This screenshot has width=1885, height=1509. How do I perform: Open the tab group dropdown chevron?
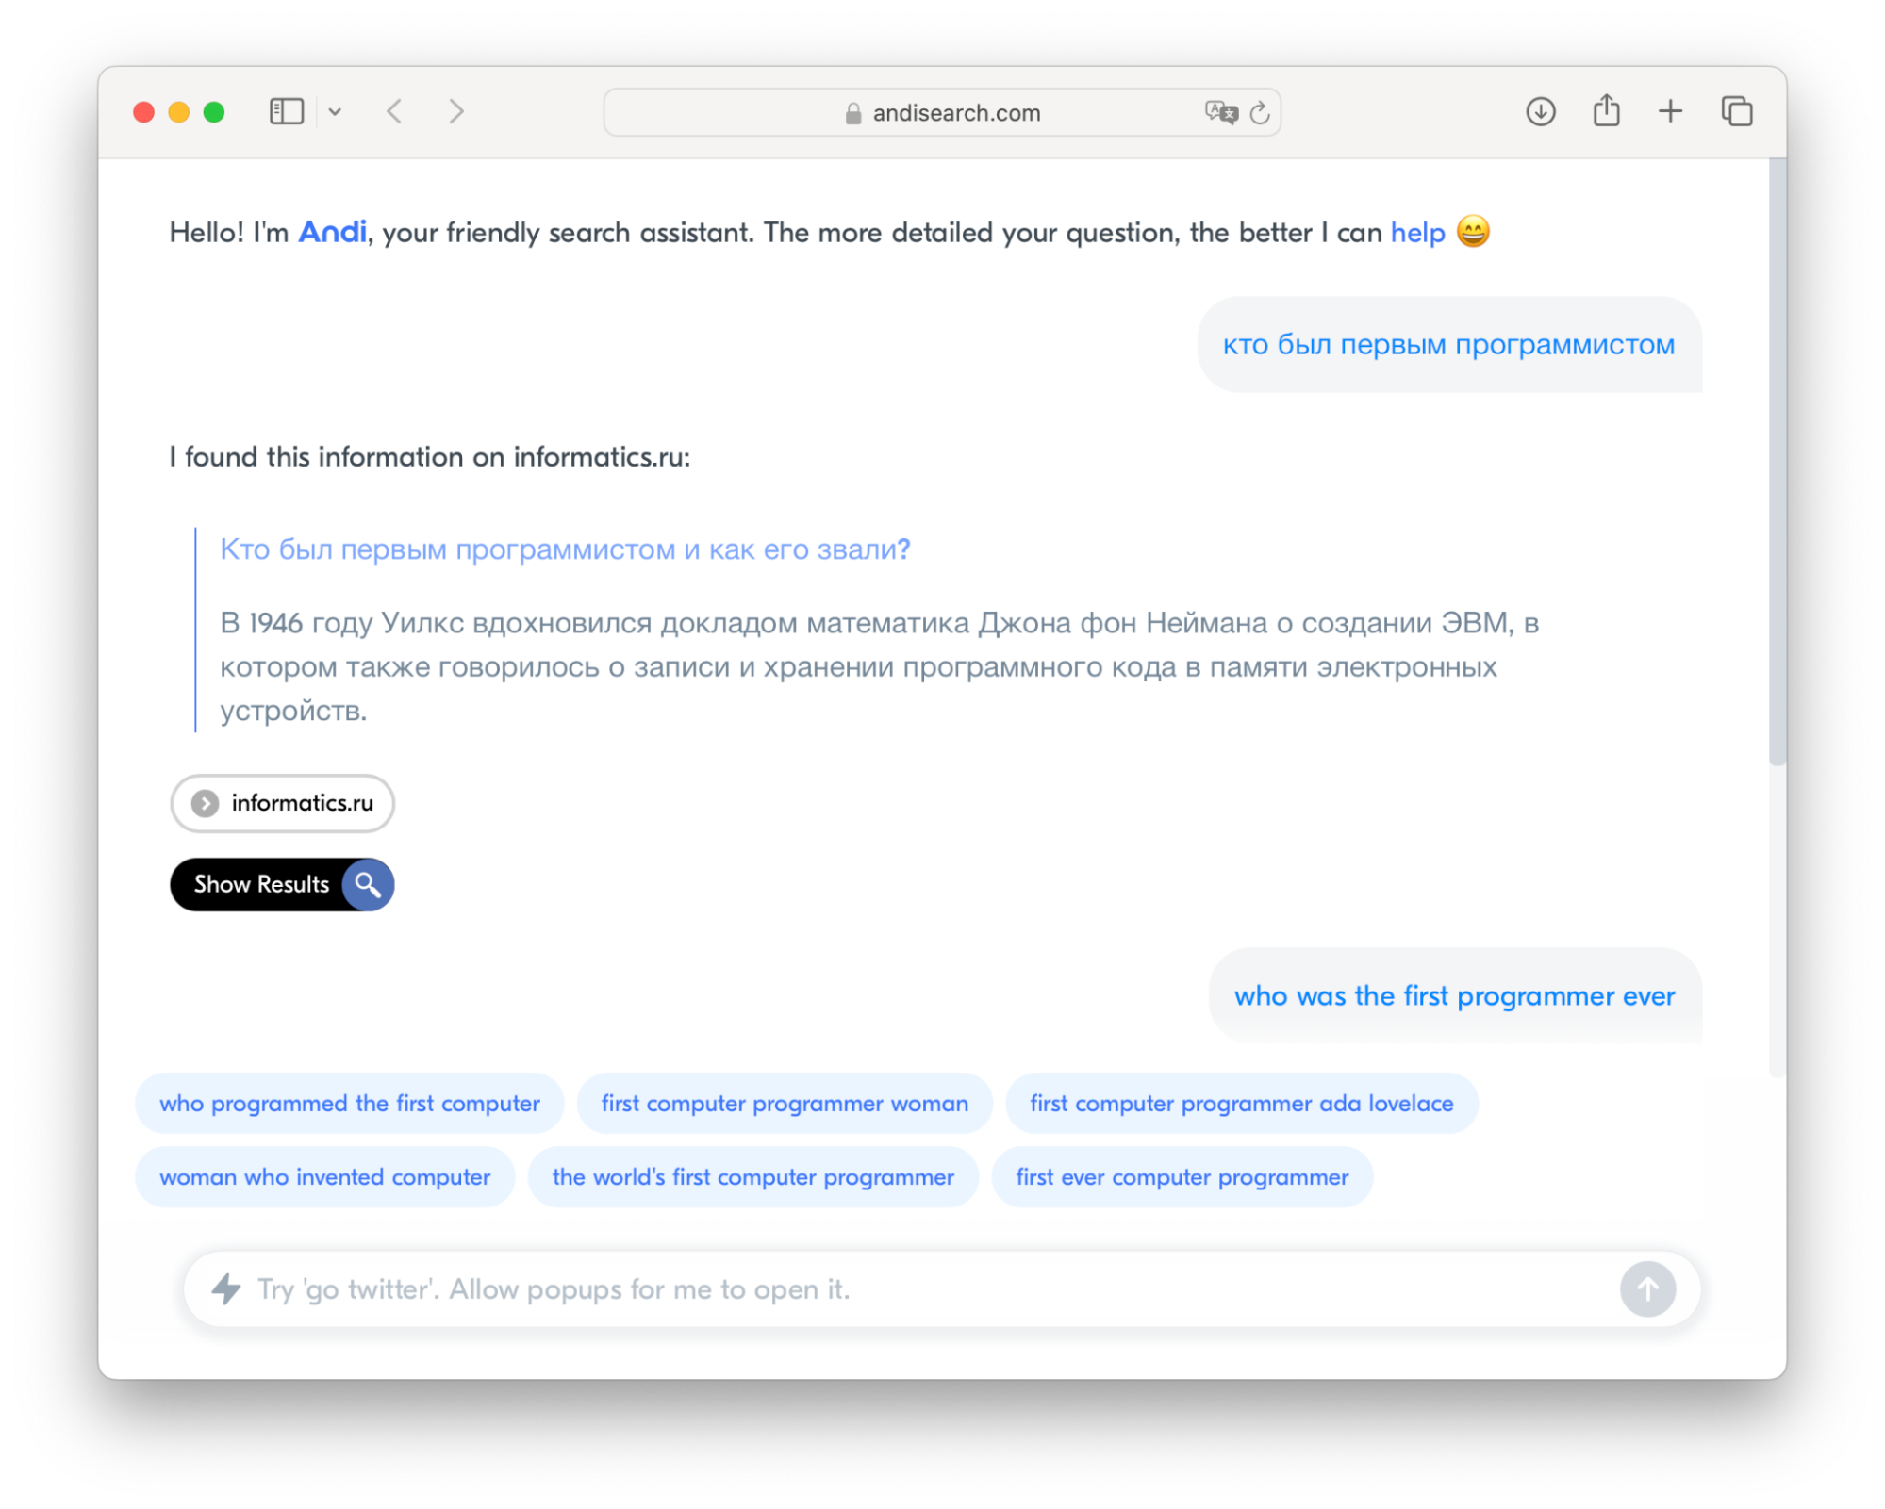tap(335, 112)
